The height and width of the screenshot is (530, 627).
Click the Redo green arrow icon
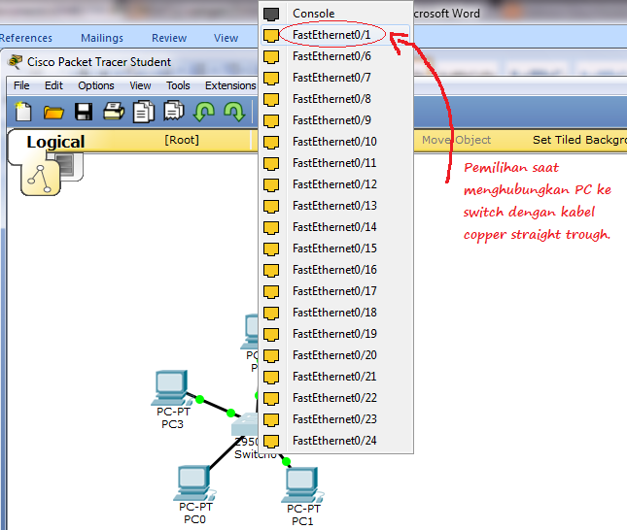(x=234, y=112)
